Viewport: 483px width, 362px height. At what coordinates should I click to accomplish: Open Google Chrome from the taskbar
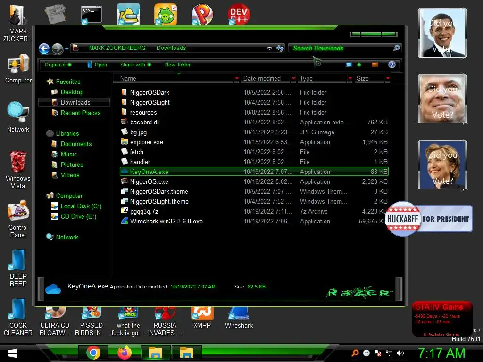[x=93, y=353]
